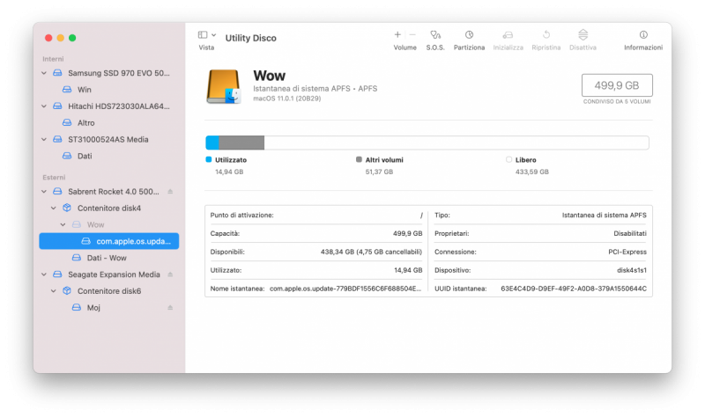The image size is (705, 417).
Task: Collapse the Sabrent Rocket 4.0 disk
Action: click(x=44, y=191)
